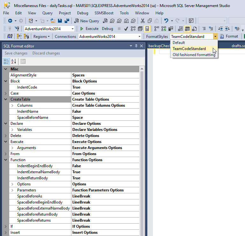This screenshot has height=236, width=245.
Task: Expand the Delete options row
Action: coord(6,136)
